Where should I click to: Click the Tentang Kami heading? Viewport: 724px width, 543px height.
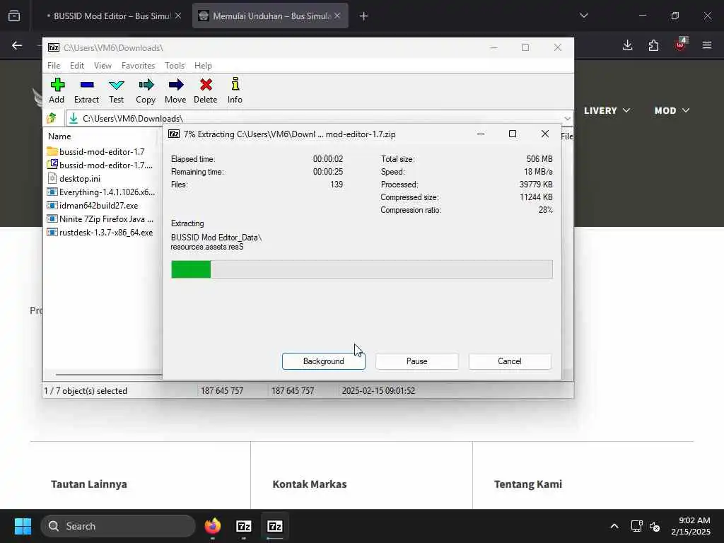528,484
